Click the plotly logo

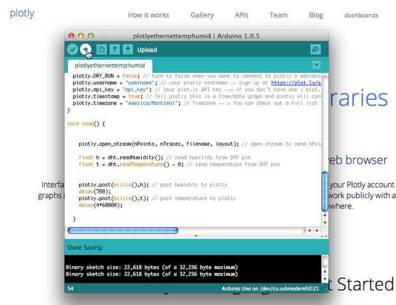tap(22, 13)
